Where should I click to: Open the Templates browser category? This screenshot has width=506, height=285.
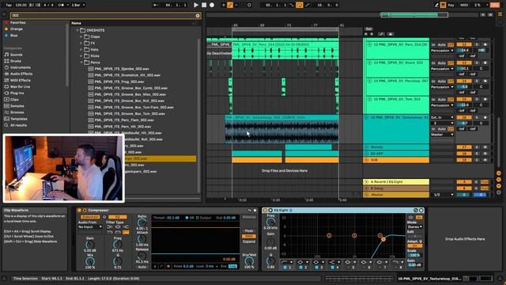coord(19,119)
